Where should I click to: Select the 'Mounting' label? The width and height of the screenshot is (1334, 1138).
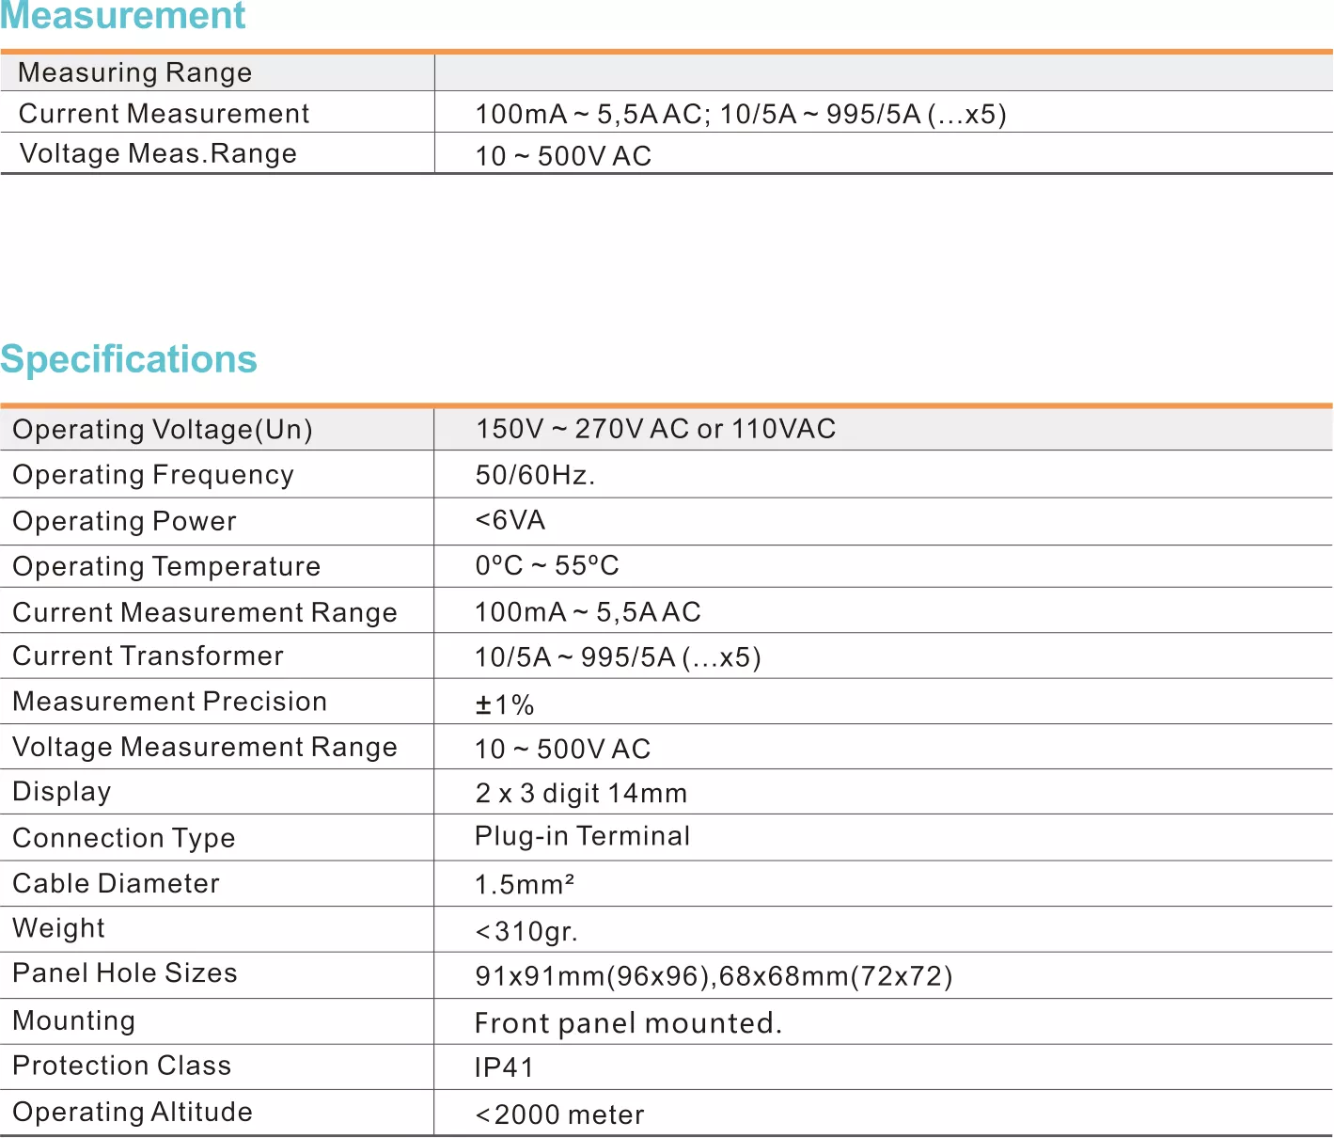coord(74,1021)
